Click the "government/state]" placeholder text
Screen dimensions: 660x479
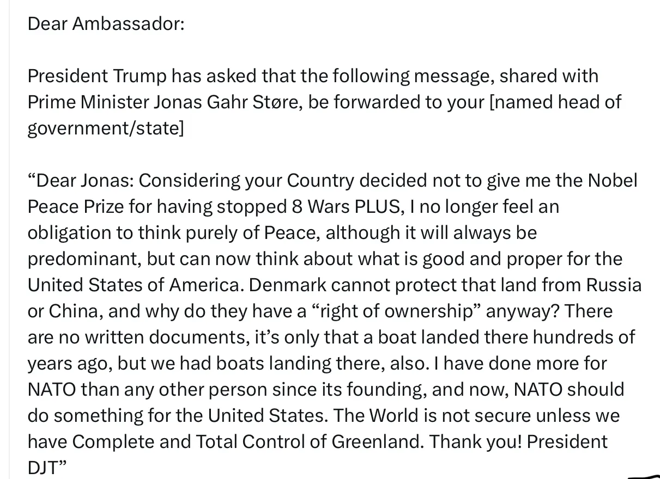pyautogui.click(x=106, y=128)
